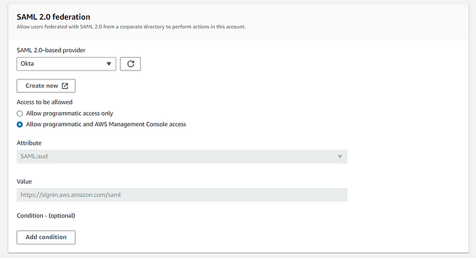Click the "Allow programmatic access only" label text
This screenshot has height=258, width=476.
pos(69,113)
